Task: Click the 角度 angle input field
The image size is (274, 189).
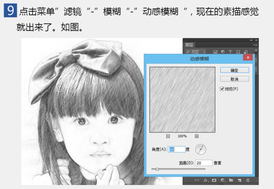Action: (177, 149)
